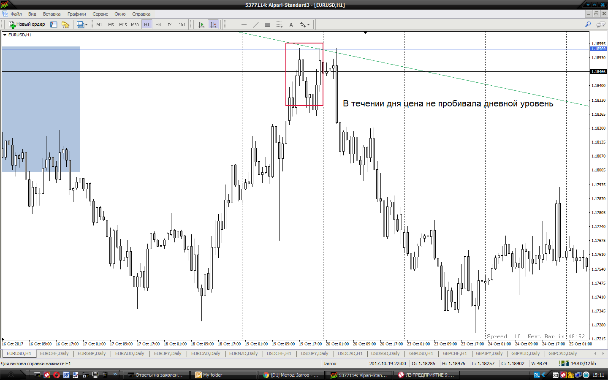Open the chat bubbles icon
The height and width of the screenshot is (380, 608).
[600, 24]
